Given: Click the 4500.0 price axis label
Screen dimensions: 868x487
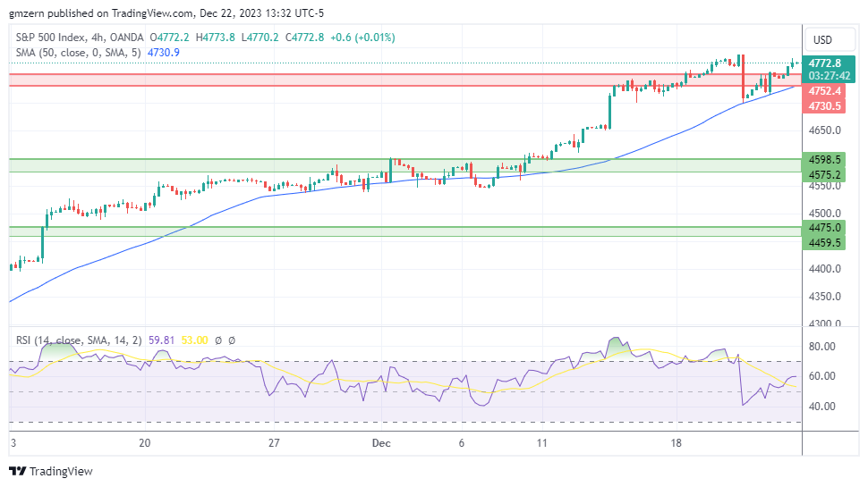Looking at the screenshot, I should pyautogui.click(x=824, y=214).
